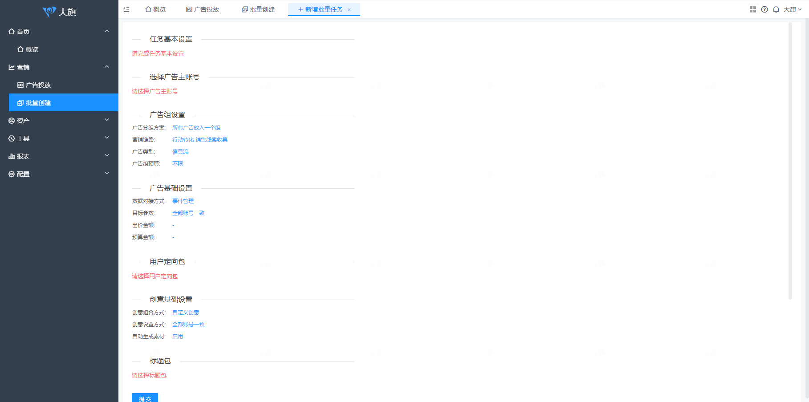Click the sidebar collapse icon

click(x=126, y=9)
